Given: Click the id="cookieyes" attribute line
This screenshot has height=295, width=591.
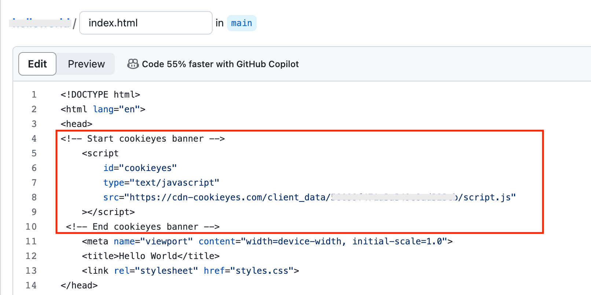Looking at the screenshot, I should pyautogui.click(x=140, y=168).
